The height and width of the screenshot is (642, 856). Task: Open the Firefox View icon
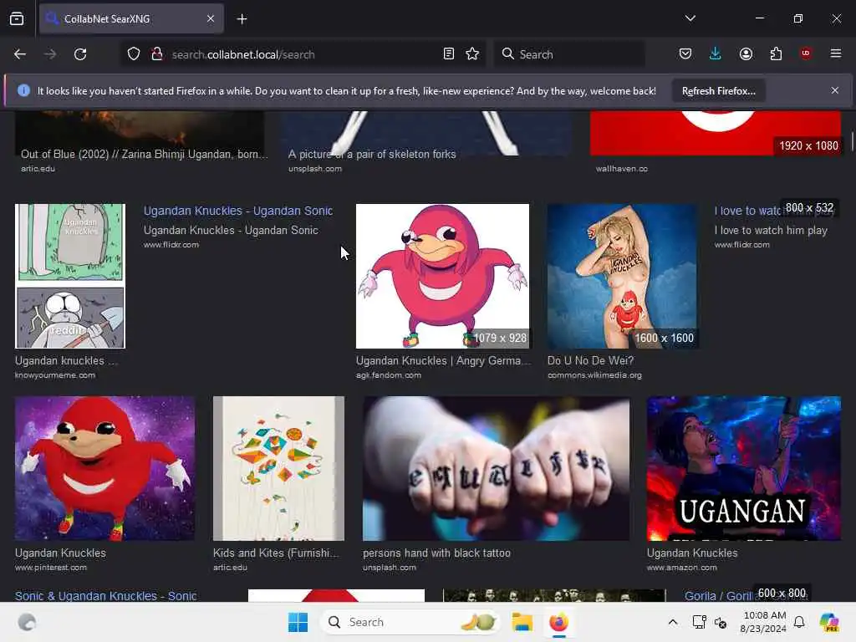(17, 18)
